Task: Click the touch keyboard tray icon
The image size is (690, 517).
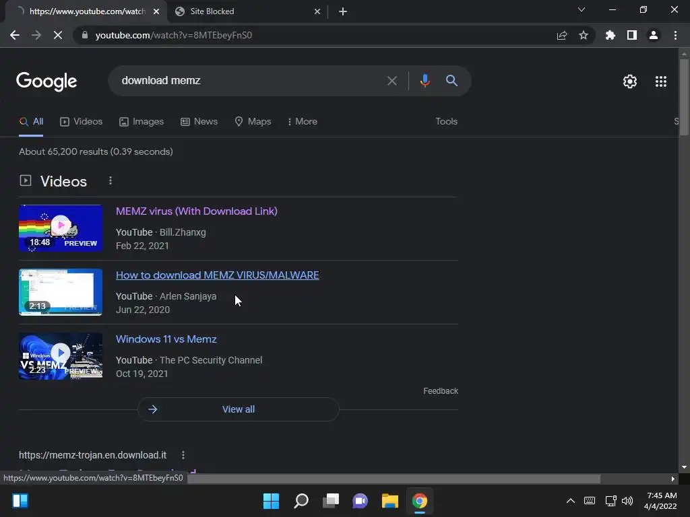Action: pos(590,501)
